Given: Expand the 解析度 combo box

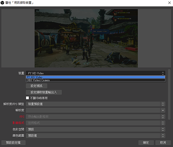Looking at the screenshot, I should tap(163, 110).
